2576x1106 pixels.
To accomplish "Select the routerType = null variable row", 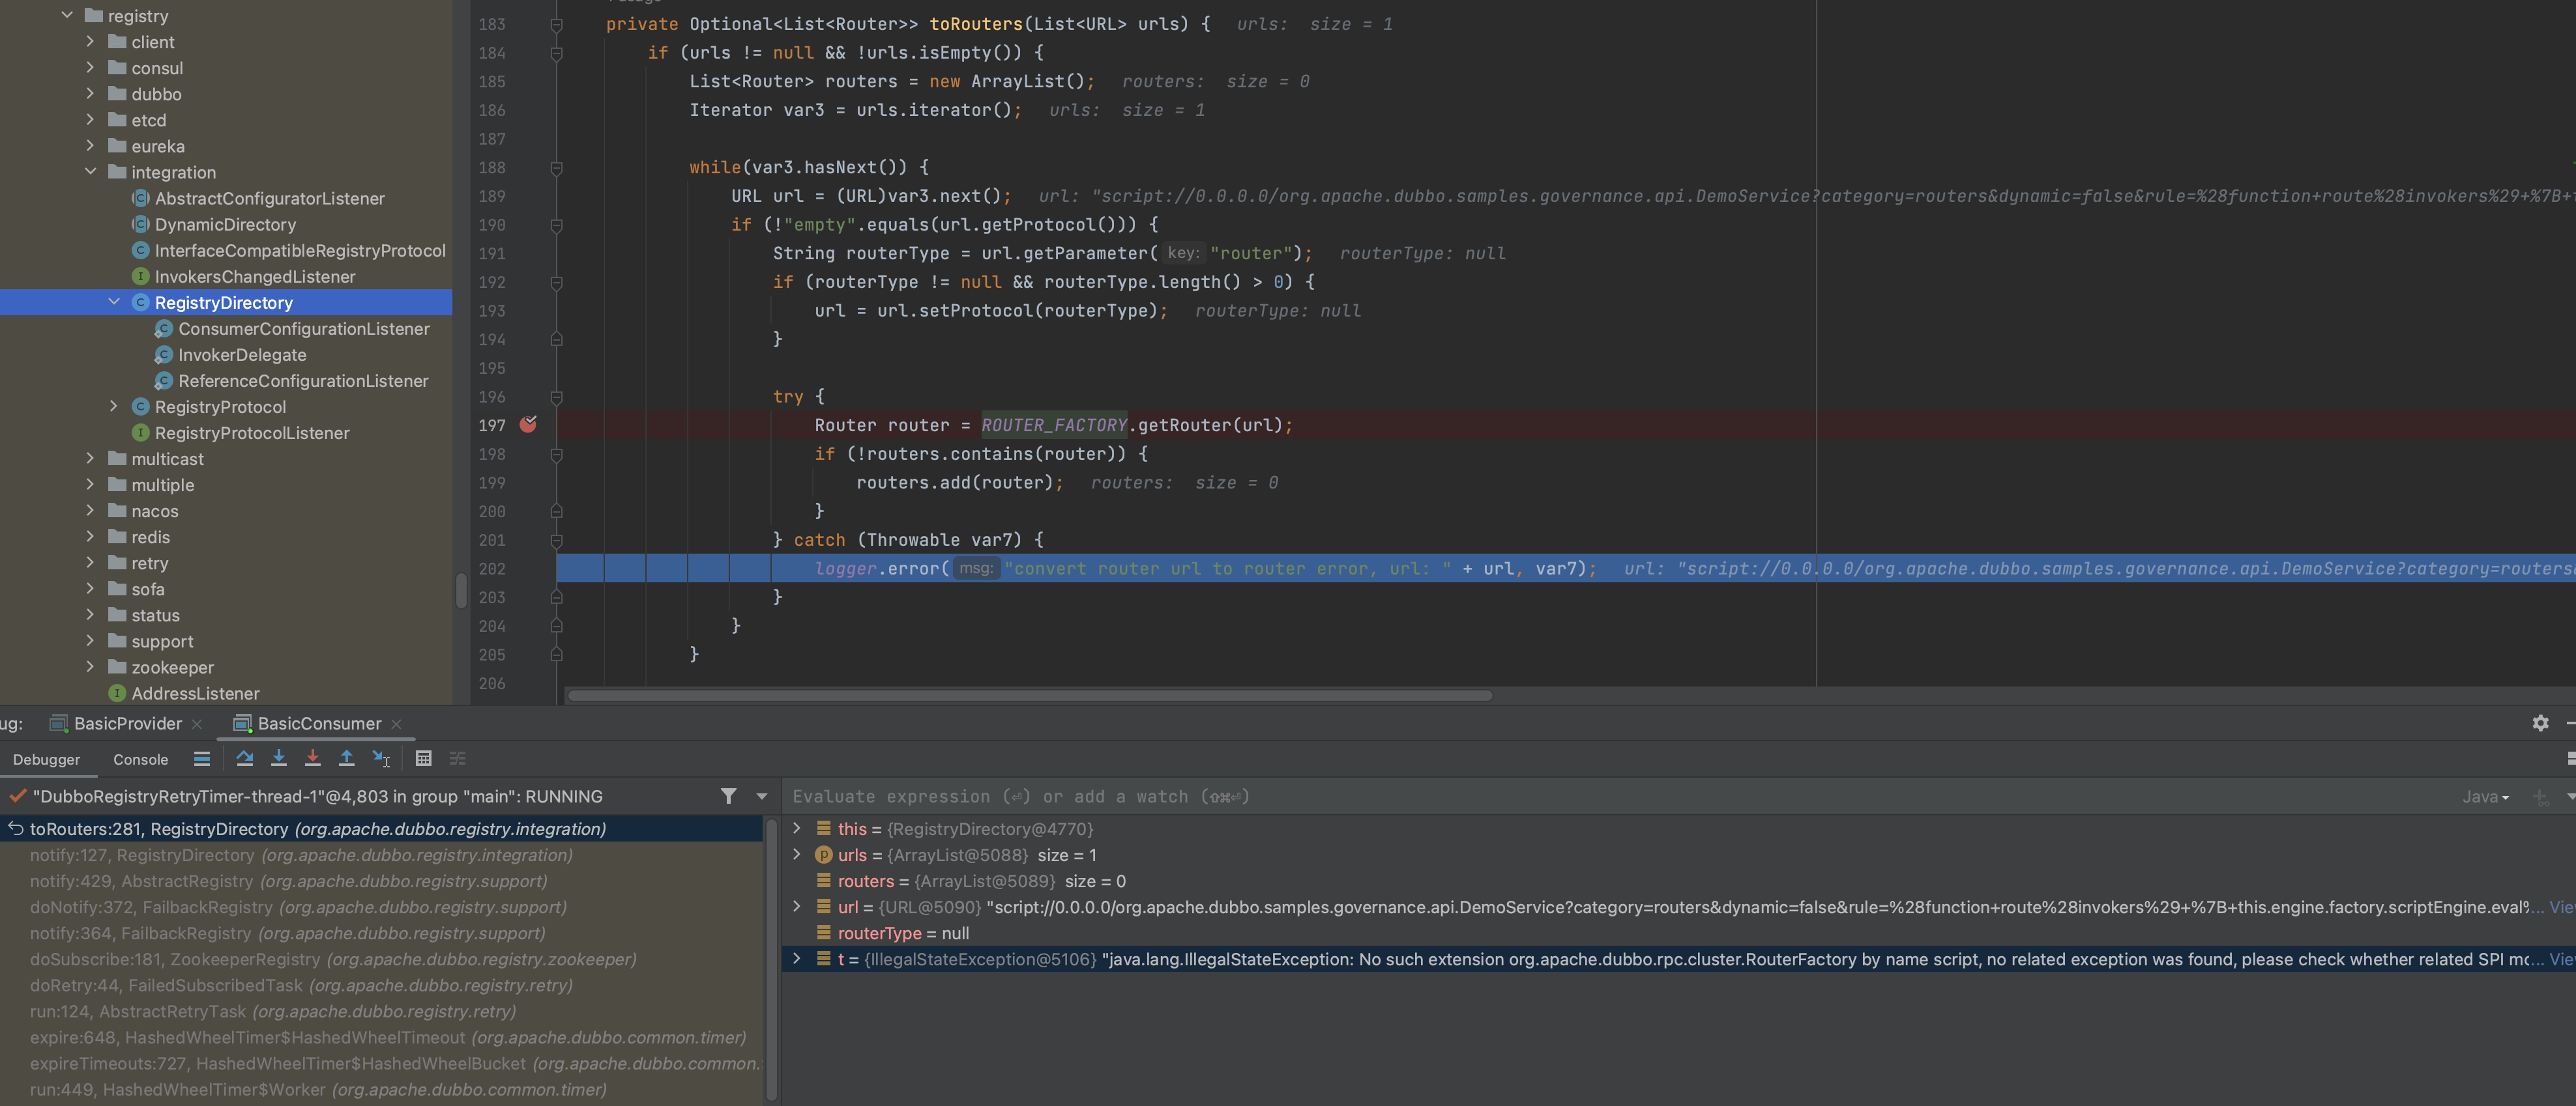I will pyautogui.click(x=1678, y=932).
